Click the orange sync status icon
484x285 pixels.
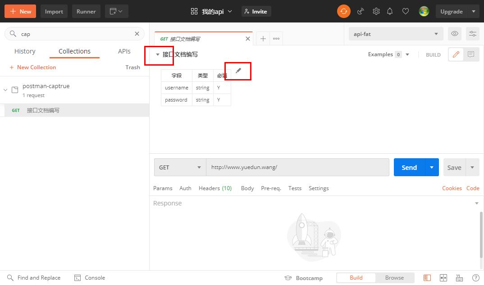pos(343,11)
